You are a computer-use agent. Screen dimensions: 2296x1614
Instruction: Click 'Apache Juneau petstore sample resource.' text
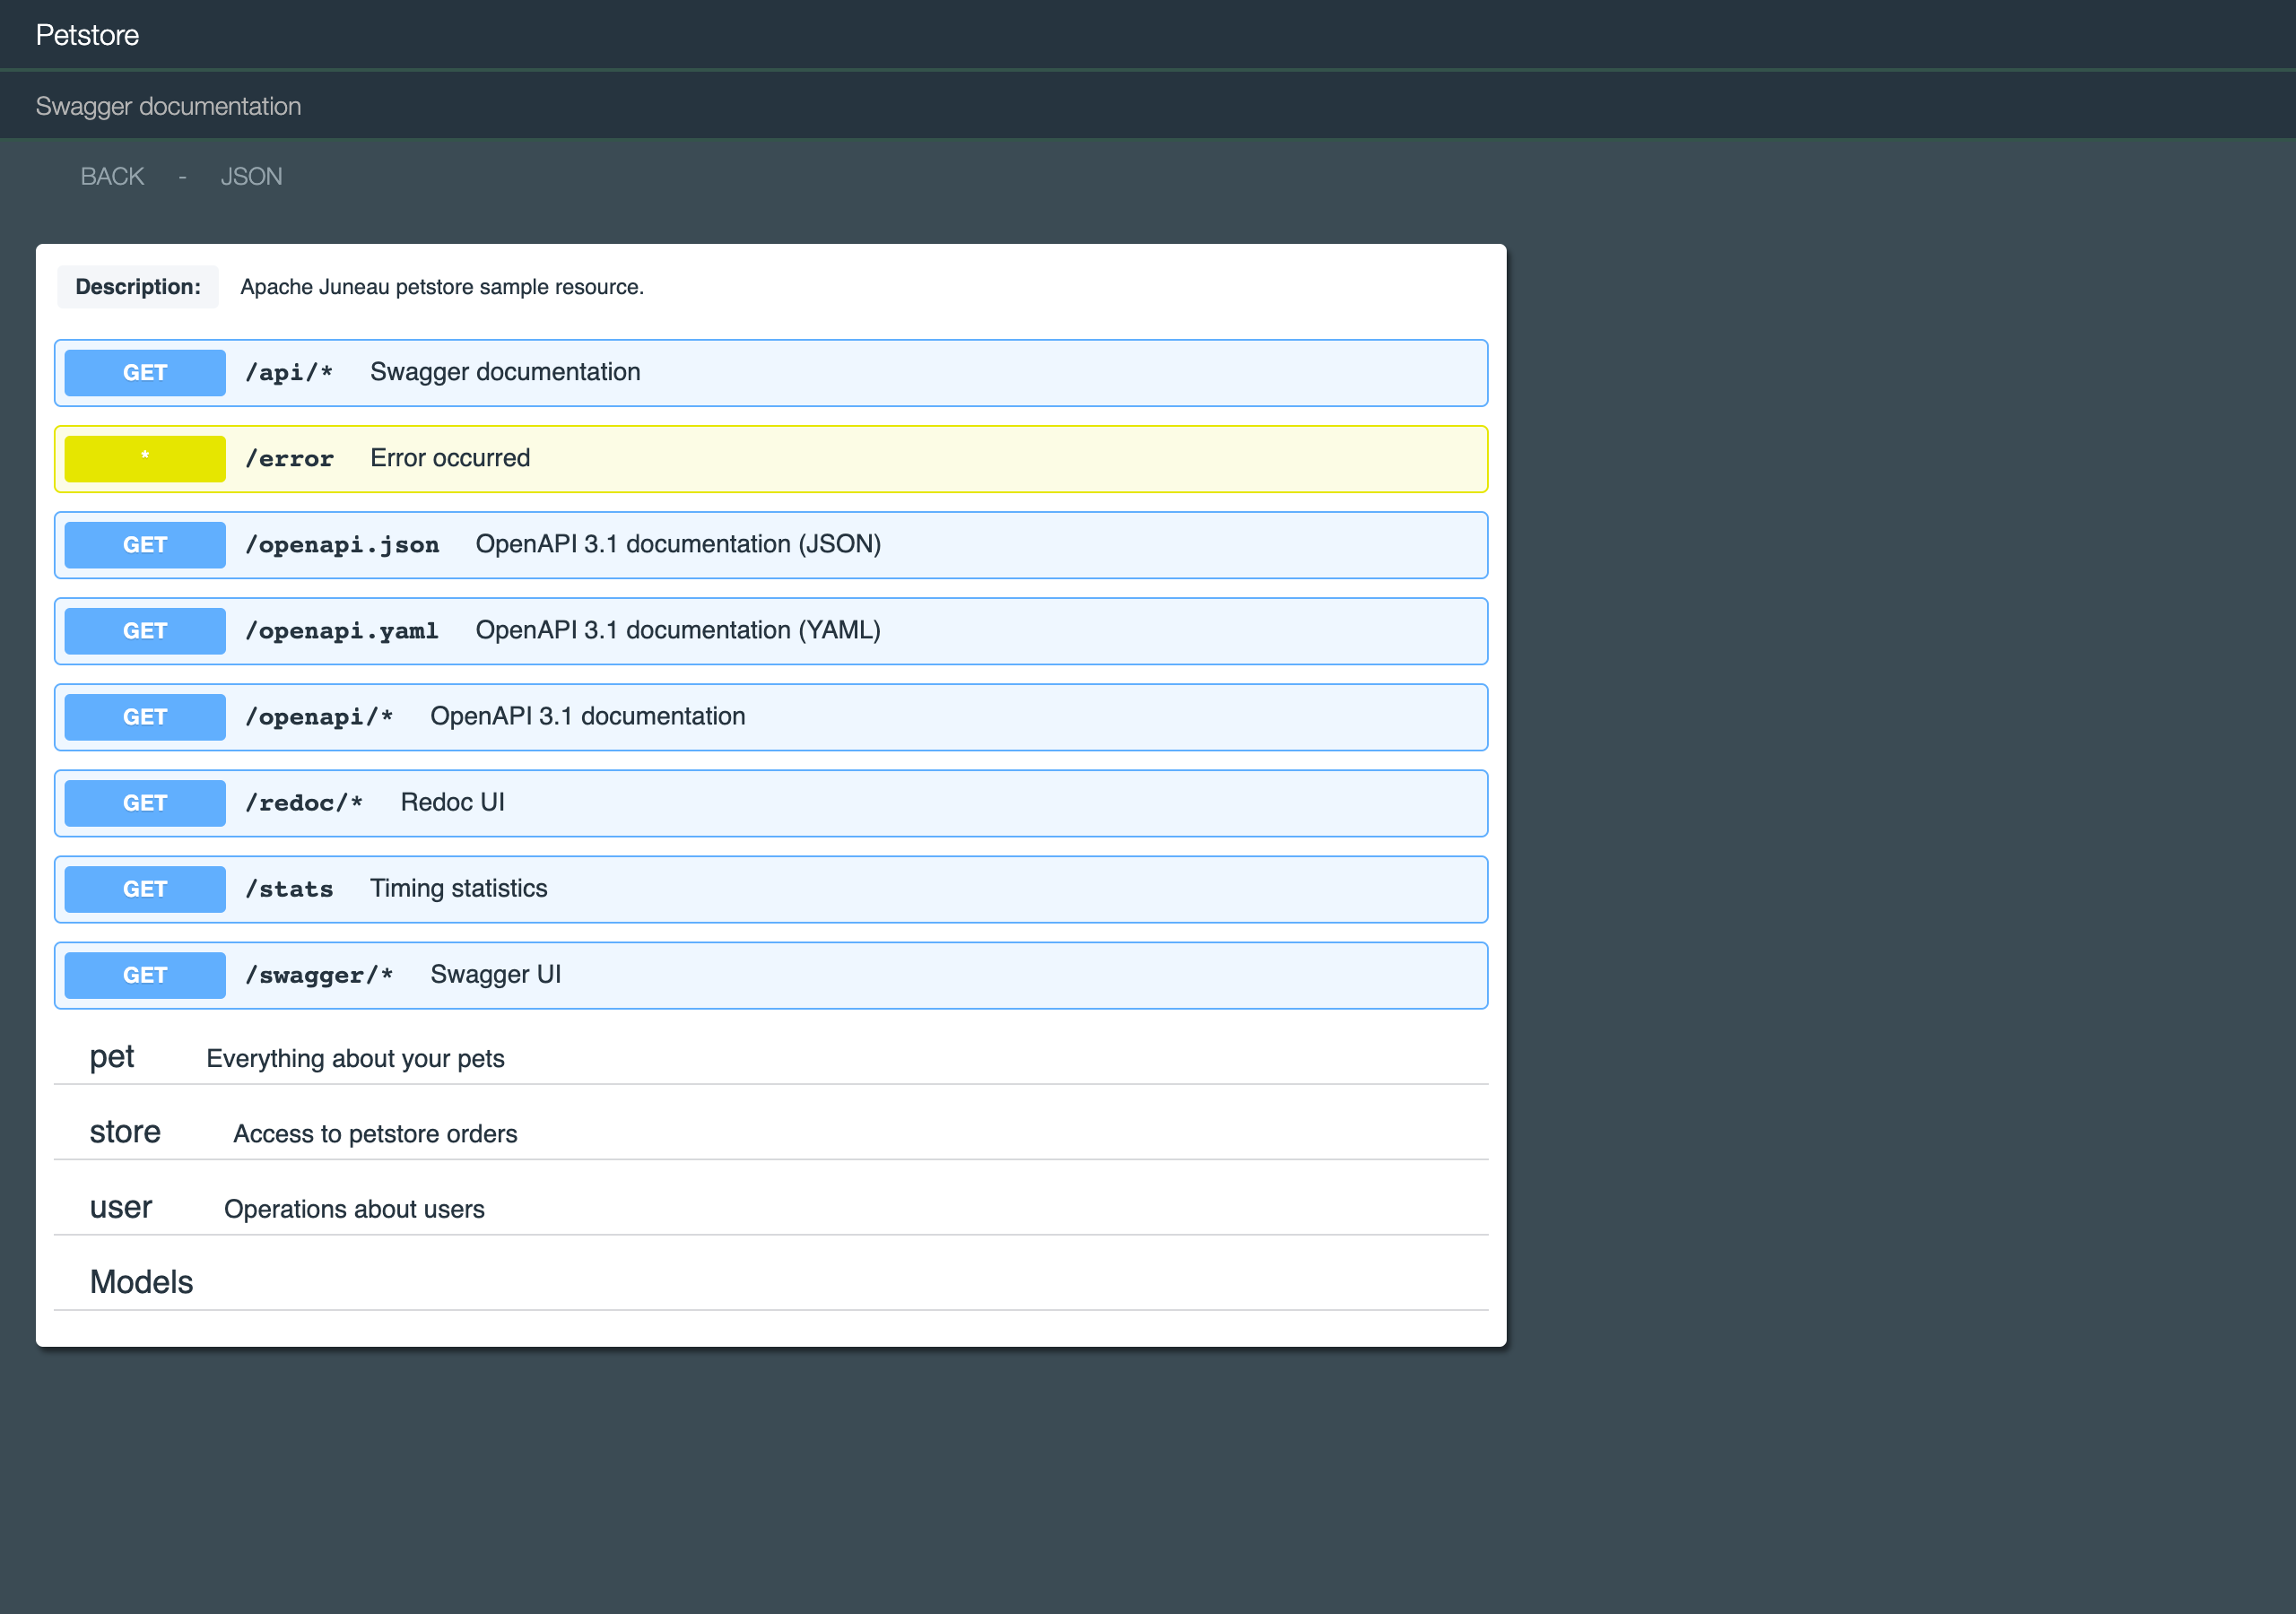tap(442, 287)
